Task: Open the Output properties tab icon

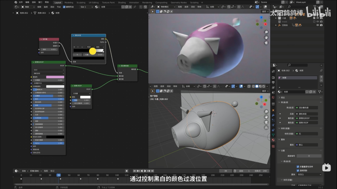Action: [273, 83]
